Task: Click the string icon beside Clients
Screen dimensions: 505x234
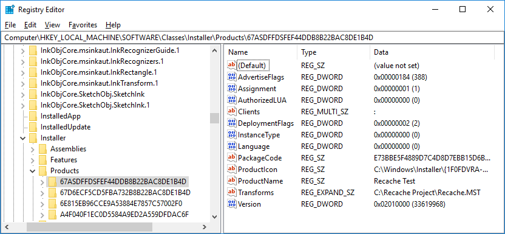Action: (232, 111)
